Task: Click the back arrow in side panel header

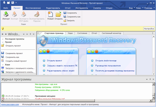Action: point(3,34)
